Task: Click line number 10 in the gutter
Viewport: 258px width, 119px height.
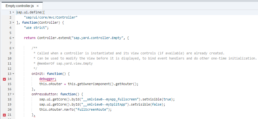Action: point(10,58)
